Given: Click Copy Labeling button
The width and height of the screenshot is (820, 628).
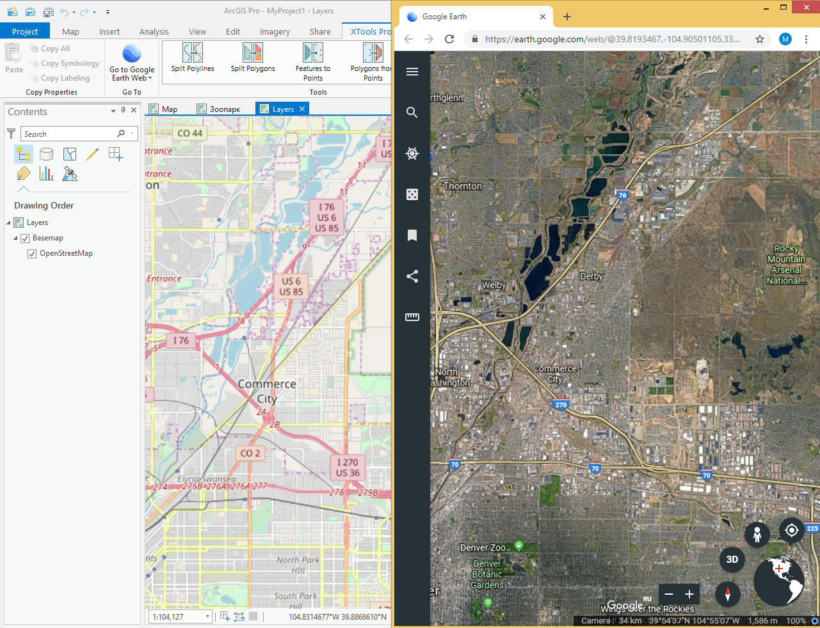Looking at the screenshot, I should (60, 78).
